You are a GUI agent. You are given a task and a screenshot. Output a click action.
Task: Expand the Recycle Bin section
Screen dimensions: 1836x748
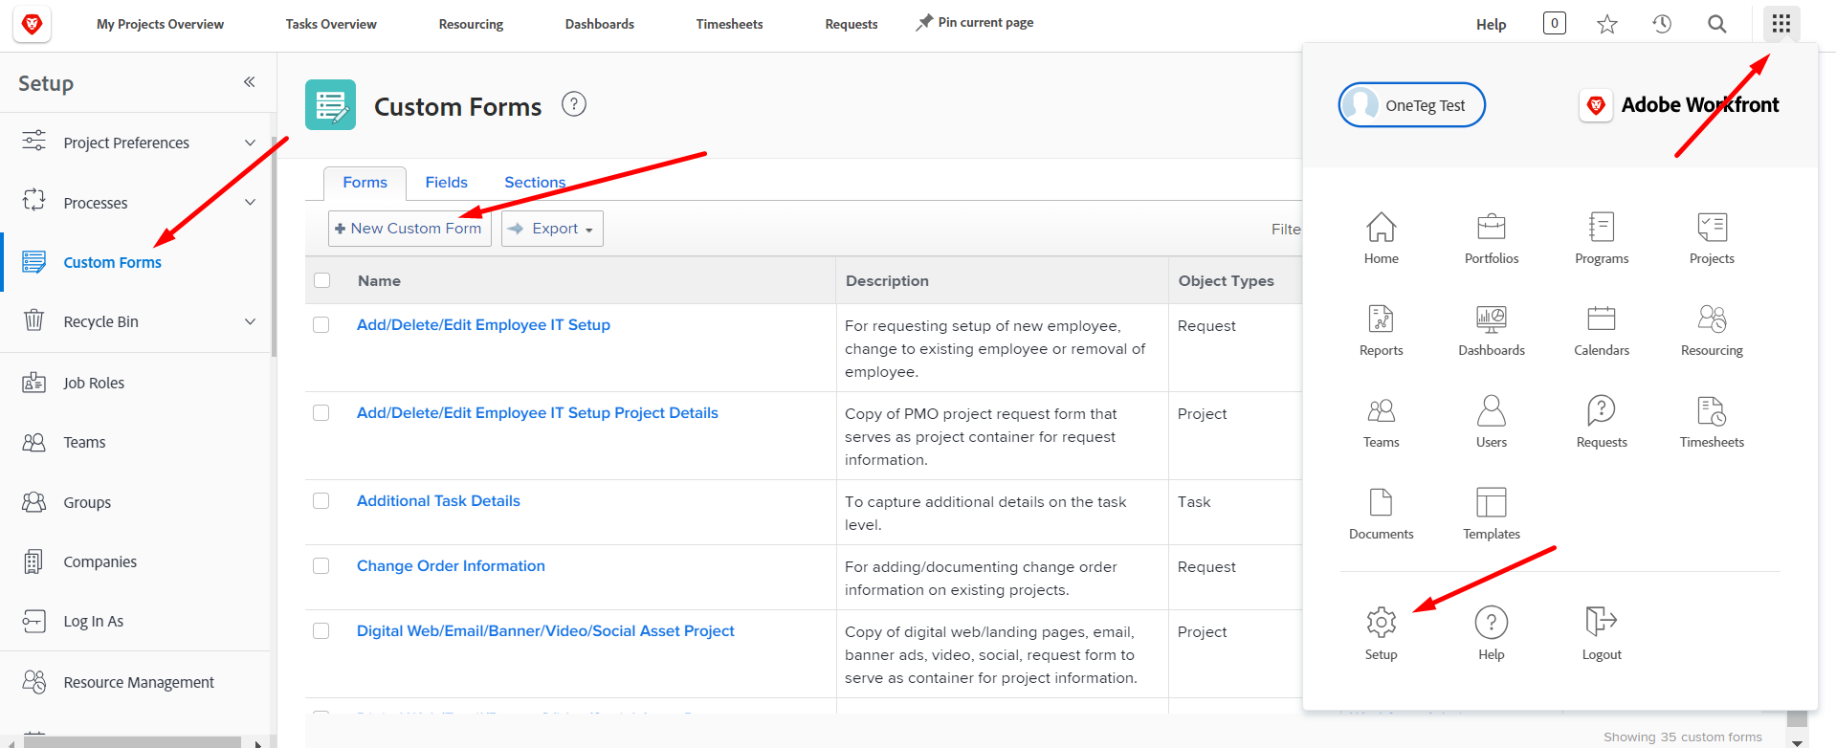point(250,321)
